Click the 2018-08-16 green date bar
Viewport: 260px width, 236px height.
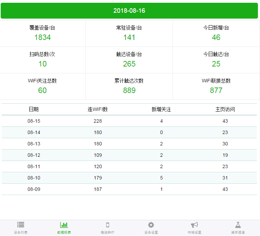tap(129, 11)
